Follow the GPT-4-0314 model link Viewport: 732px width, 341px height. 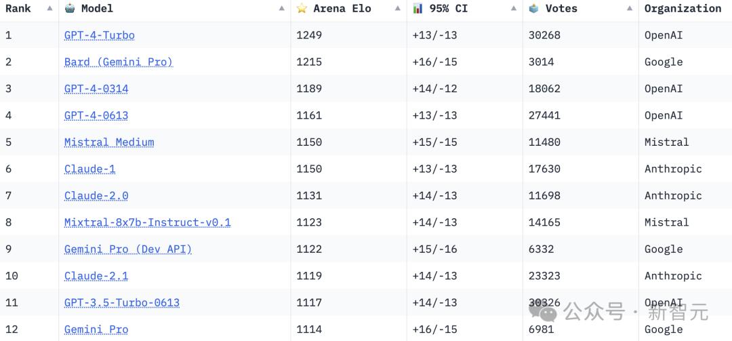tap(96, 89)
